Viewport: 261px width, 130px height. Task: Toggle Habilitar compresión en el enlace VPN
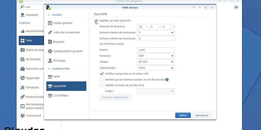101,74
